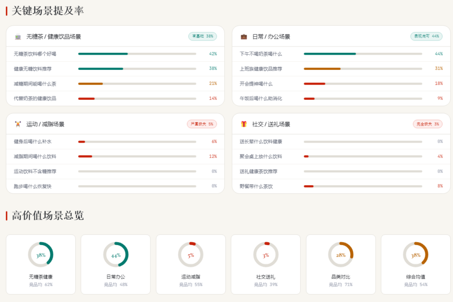The height and width of the screenshot is (302, 453).
Task: Click the gift icon beside 社交 / 送礼场景
Action: tap(244, 124)
